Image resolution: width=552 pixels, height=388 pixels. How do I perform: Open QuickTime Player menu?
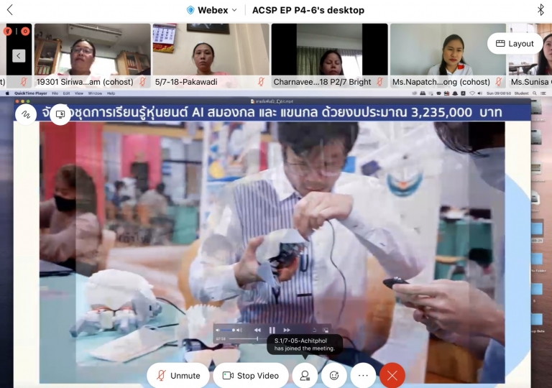31,93
